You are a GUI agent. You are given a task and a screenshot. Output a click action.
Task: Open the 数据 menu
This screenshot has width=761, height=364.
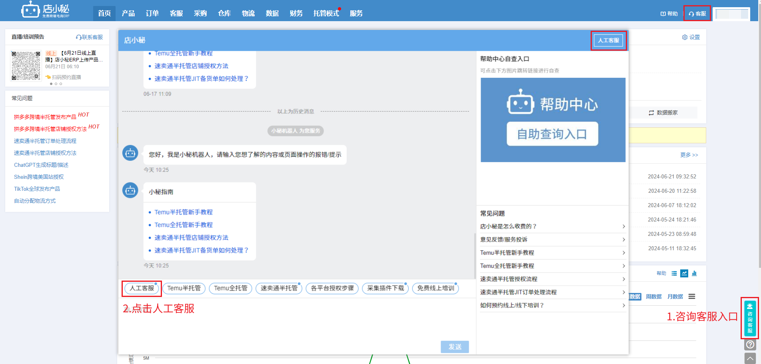click(x=272, y=14)
